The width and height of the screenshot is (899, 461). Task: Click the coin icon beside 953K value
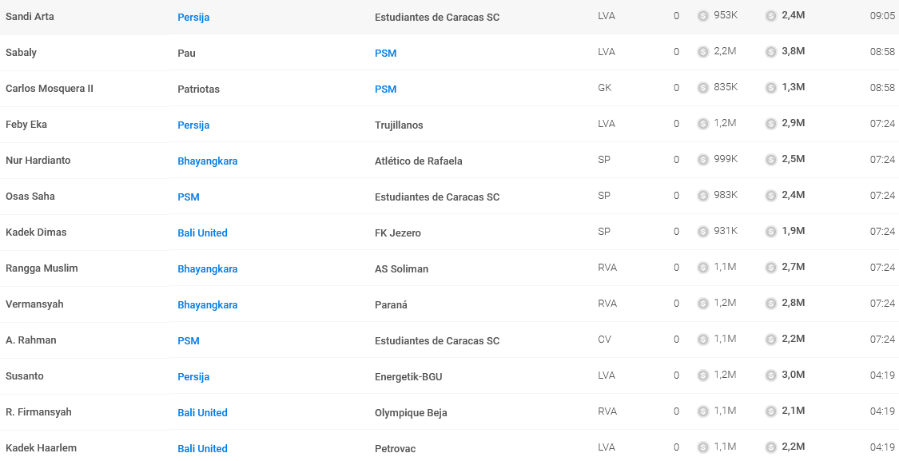point(703,16)
